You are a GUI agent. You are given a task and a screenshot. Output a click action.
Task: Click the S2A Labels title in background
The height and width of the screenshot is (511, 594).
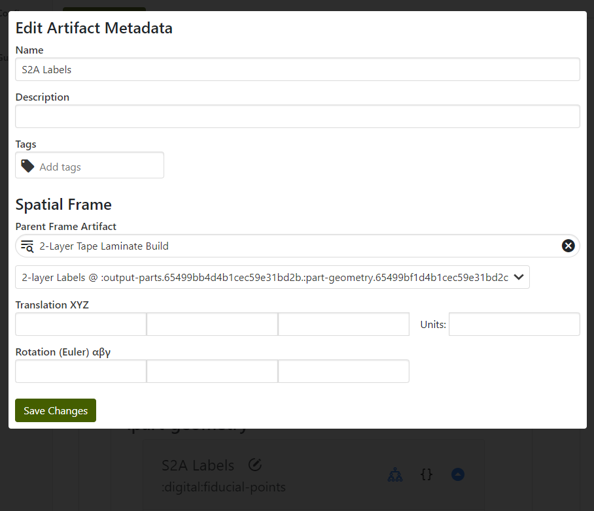(198, 465)
